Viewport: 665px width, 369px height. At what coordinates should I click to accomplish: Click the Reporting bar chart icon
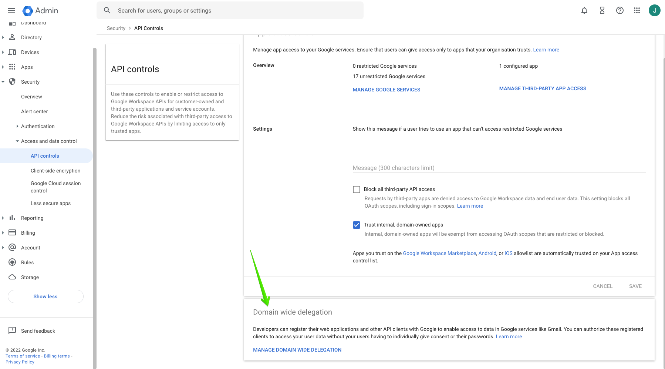click(x=12, y=218)
